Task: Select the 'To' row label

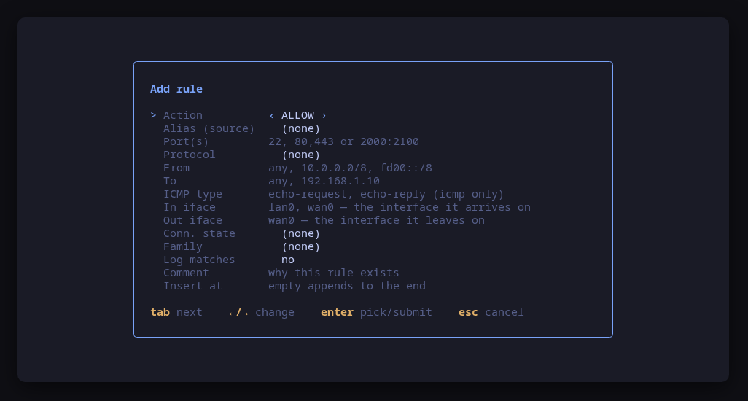Action: point(170,182)
